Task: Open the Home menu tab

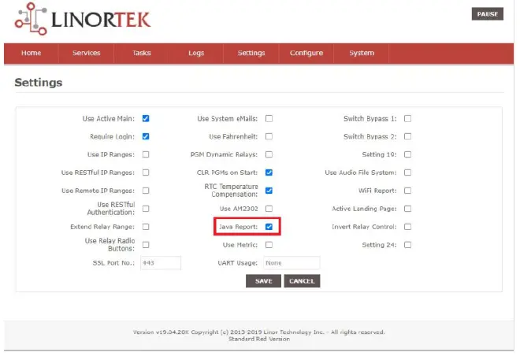Action: 32,53
